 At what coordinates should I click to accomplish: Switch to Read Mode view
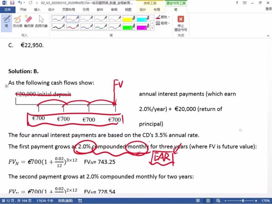(x=198, y=201)
